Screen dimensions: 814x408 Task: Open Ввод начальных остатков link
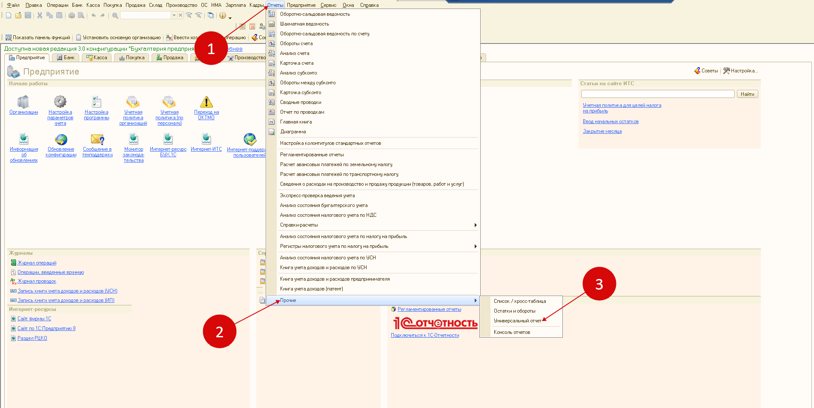click(610, 121)
